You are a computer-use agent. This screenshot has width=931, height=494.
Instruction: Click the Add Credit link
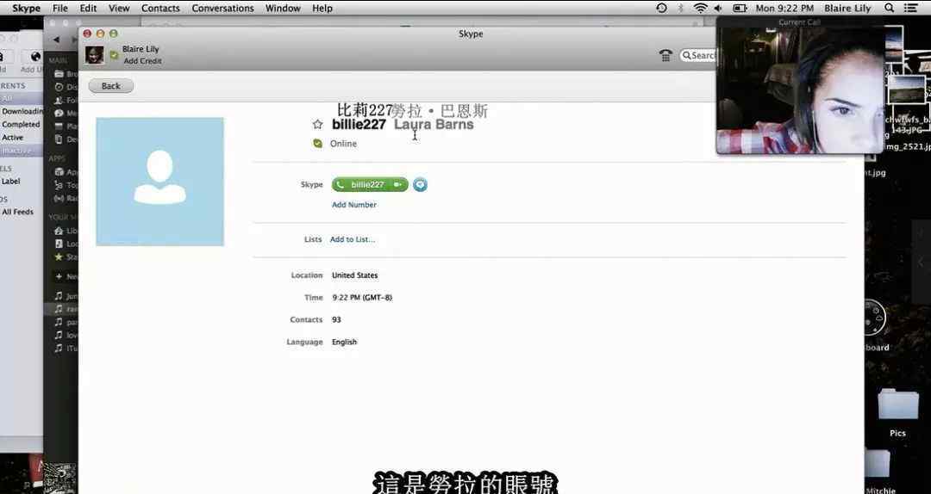pos(142,61)
